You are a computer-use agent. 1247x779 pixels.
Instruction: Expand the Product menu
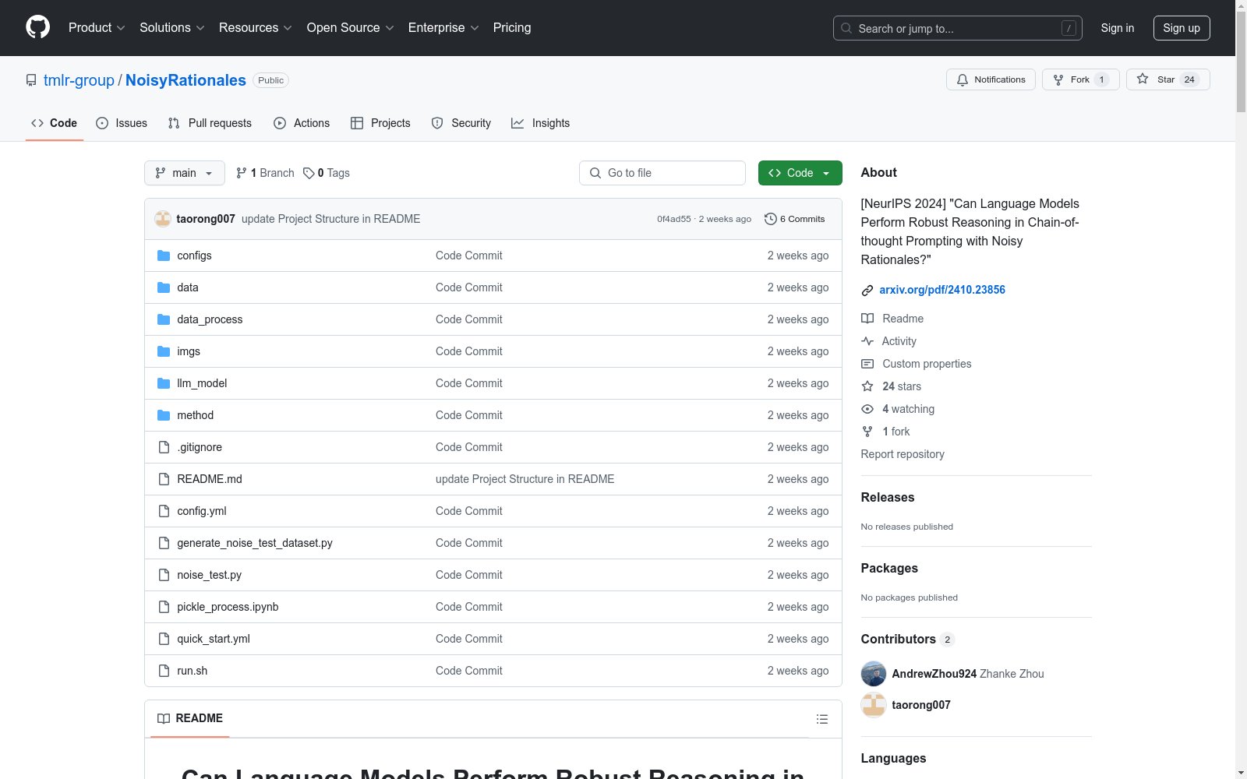coord(97,27)
